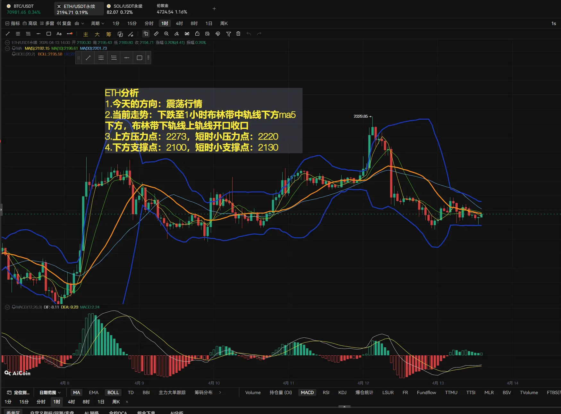Toggle the MA indicator chip
This screenshot has height=414, width=561.
[x=76, y=393]
